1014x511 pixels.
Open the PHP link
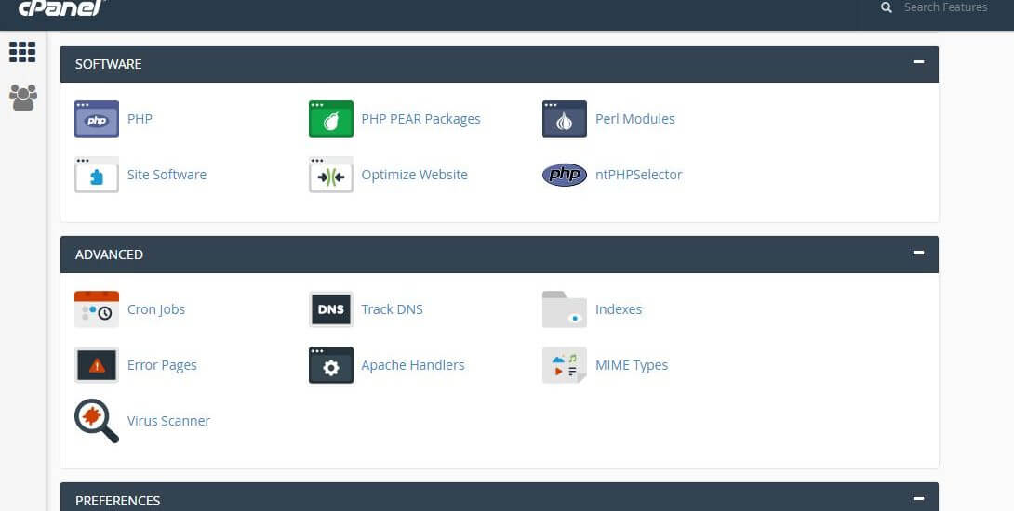click(140, 119)
